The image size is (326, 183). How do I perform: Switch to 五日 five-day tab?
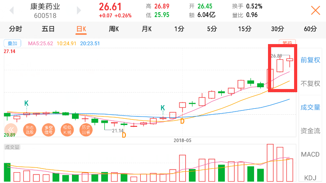(x=48, y=29)
